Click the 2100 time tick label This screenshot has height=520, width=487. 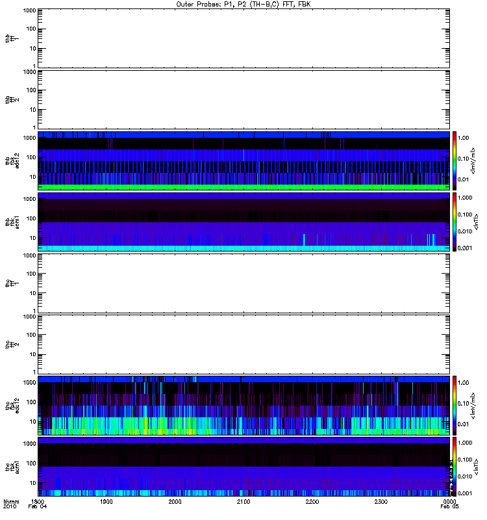coord(243,501)
